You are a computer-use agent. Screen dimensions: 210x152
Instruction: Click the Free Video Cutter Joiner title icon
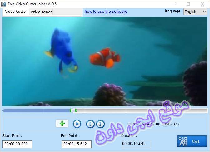click(4, 4)
